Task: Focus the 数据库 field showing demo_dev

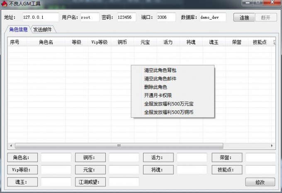Action: pyautogui.click(x=213, y=17)
